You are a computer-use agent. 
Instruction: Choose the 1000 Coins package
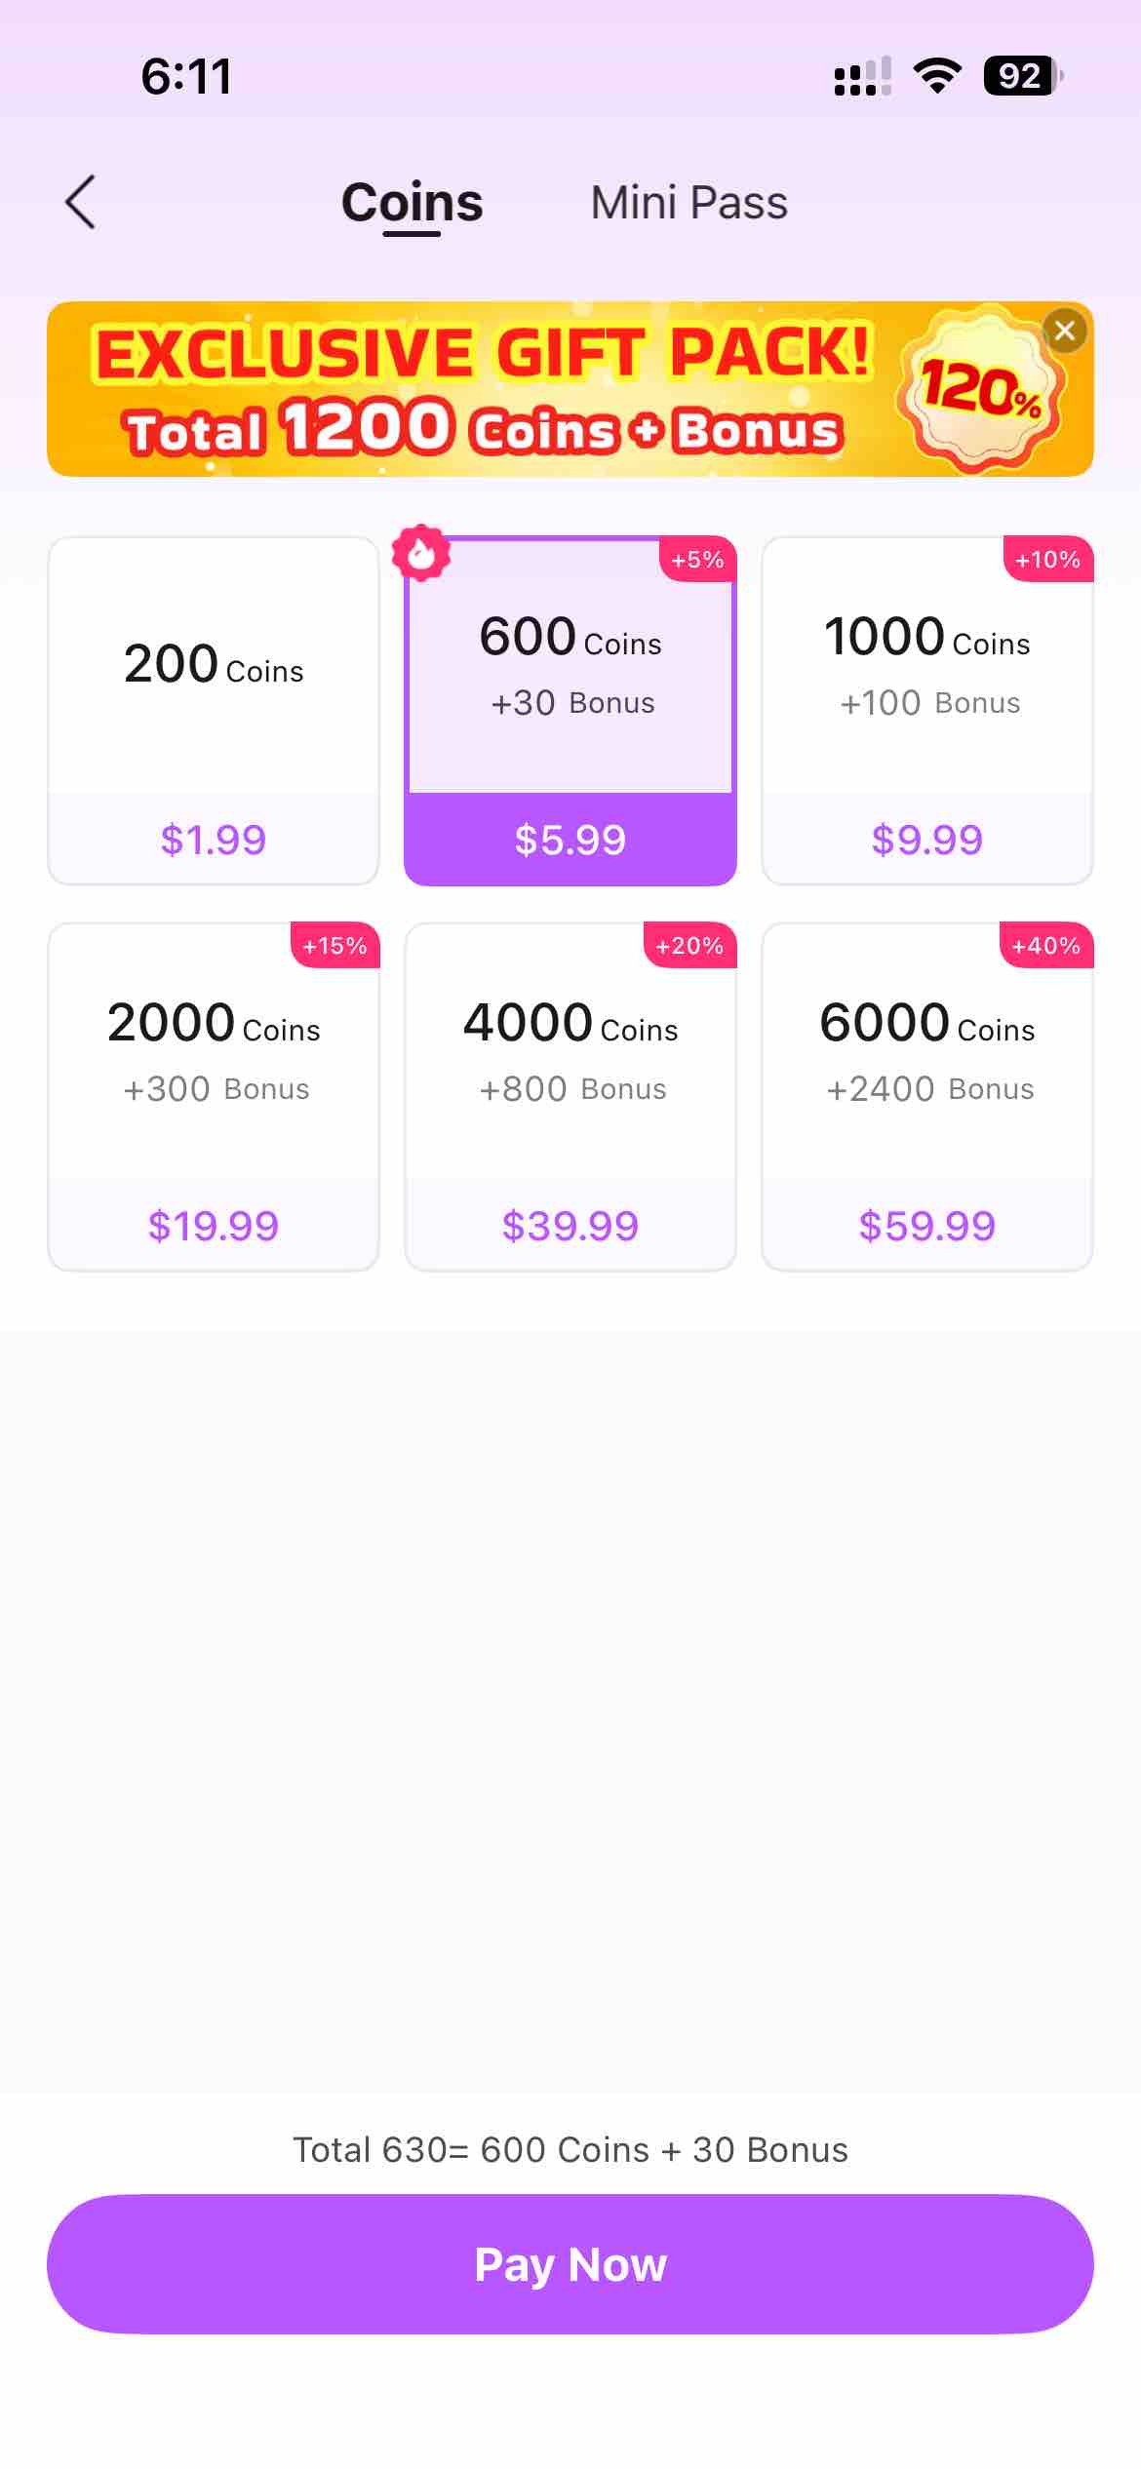926,710
